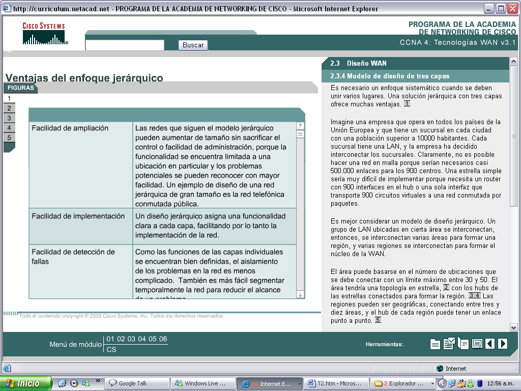This screenshot has width=521, height=391.
Task: Launch Messenger from quick launch
Action: pyautogui.click(x=85, y=383)
